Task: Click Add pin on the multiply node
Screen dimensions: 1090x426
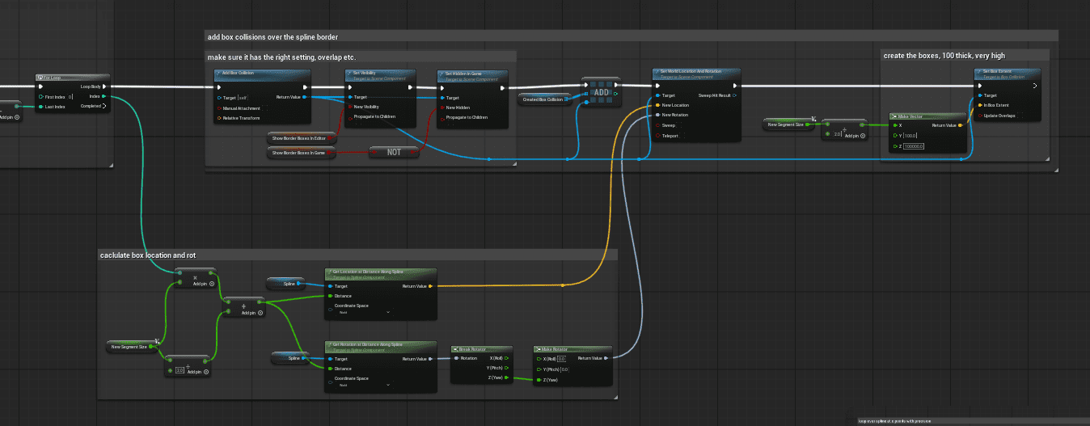Action: [203, 284]
